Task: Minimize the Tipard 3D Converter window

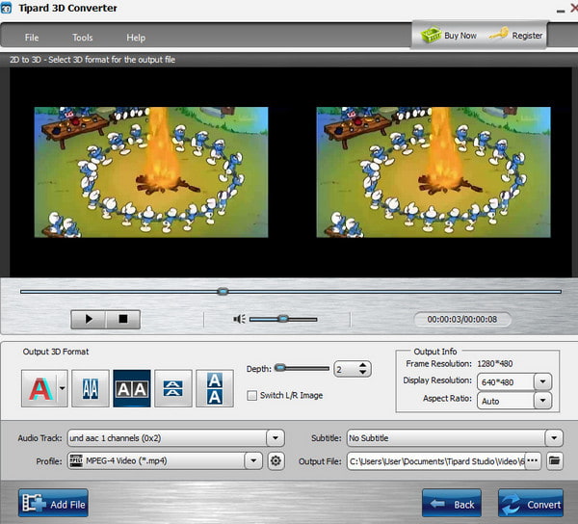Action: (561, 11)
